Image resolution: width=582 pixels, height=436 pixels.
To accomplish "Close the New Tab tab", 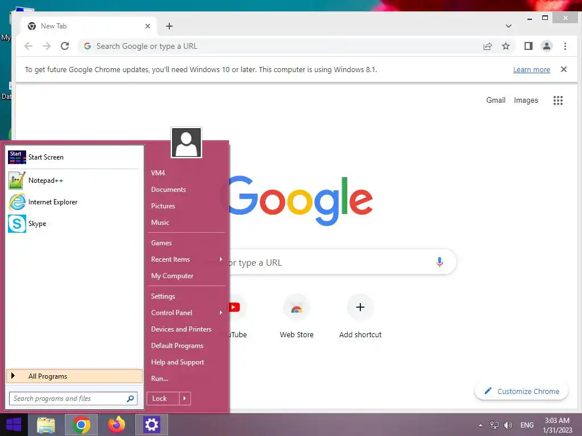I will pos(148,26).
